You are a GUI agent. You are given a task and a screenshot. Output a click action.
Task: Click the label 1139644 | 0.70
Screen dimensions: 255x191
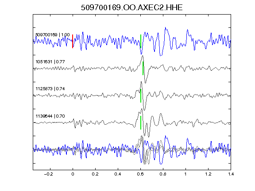[50, 116]
